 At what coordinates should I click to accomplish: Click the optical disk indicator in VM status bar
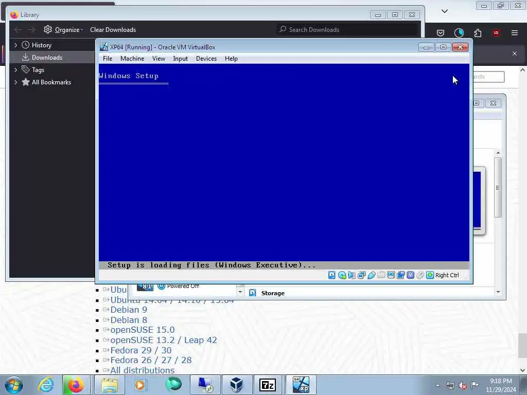pos(342,275)
